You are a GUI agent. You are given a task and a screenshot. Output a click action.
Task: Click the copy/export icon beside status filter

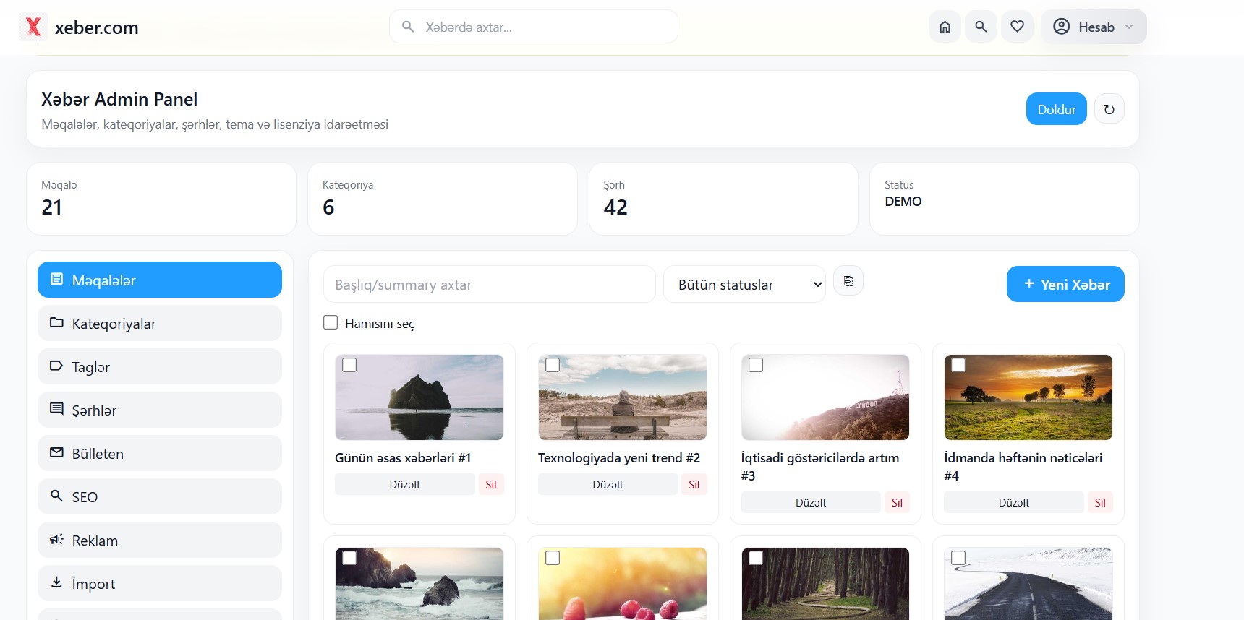pos(848,281)
